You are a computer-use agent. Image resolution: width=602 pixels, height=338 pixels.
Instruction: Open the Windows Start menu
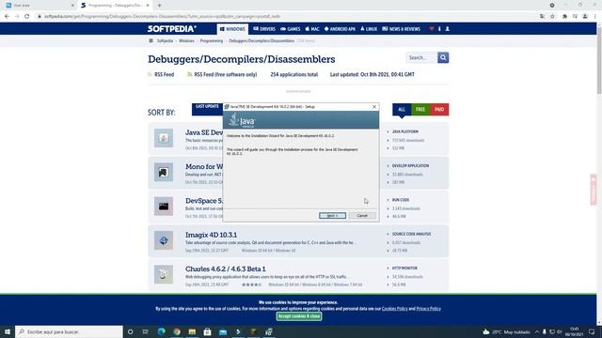pyautogui.click(x=8, y=331)
